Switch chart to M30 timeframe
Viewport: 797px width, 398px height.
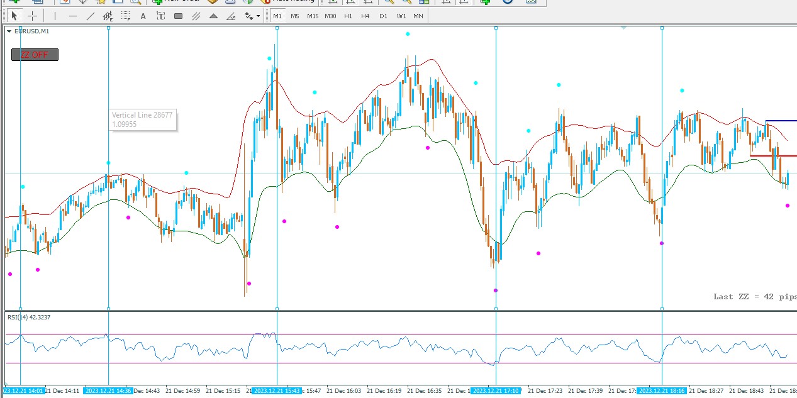click(330, 16)
